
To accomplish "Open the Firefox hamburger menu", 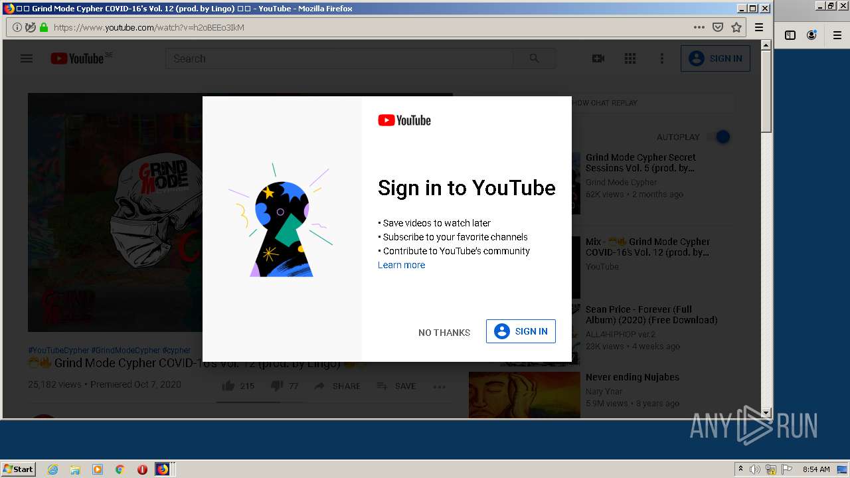I will point(759,27).
